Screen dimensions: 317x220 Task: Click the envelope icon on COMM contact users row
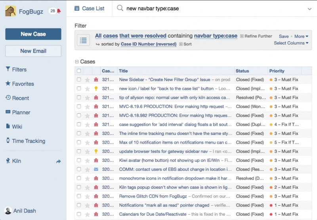[96, 169]
